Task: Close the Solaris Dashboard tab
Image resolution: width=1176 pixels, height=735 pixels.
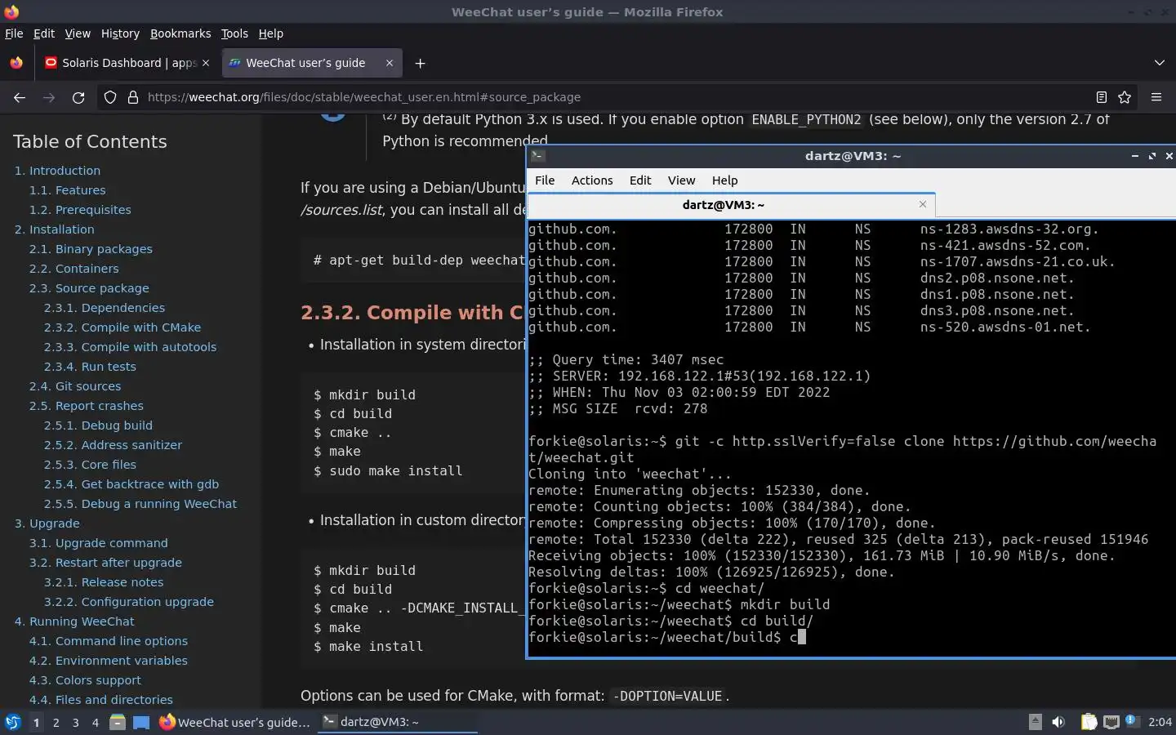Action: tap(206, 63)
